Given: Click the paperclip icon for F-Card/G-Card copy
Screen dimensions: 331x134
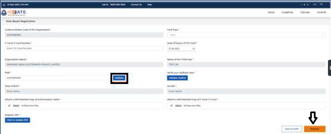Looking at the screenshot, I should pyautogui.click(x=171, y=105).
